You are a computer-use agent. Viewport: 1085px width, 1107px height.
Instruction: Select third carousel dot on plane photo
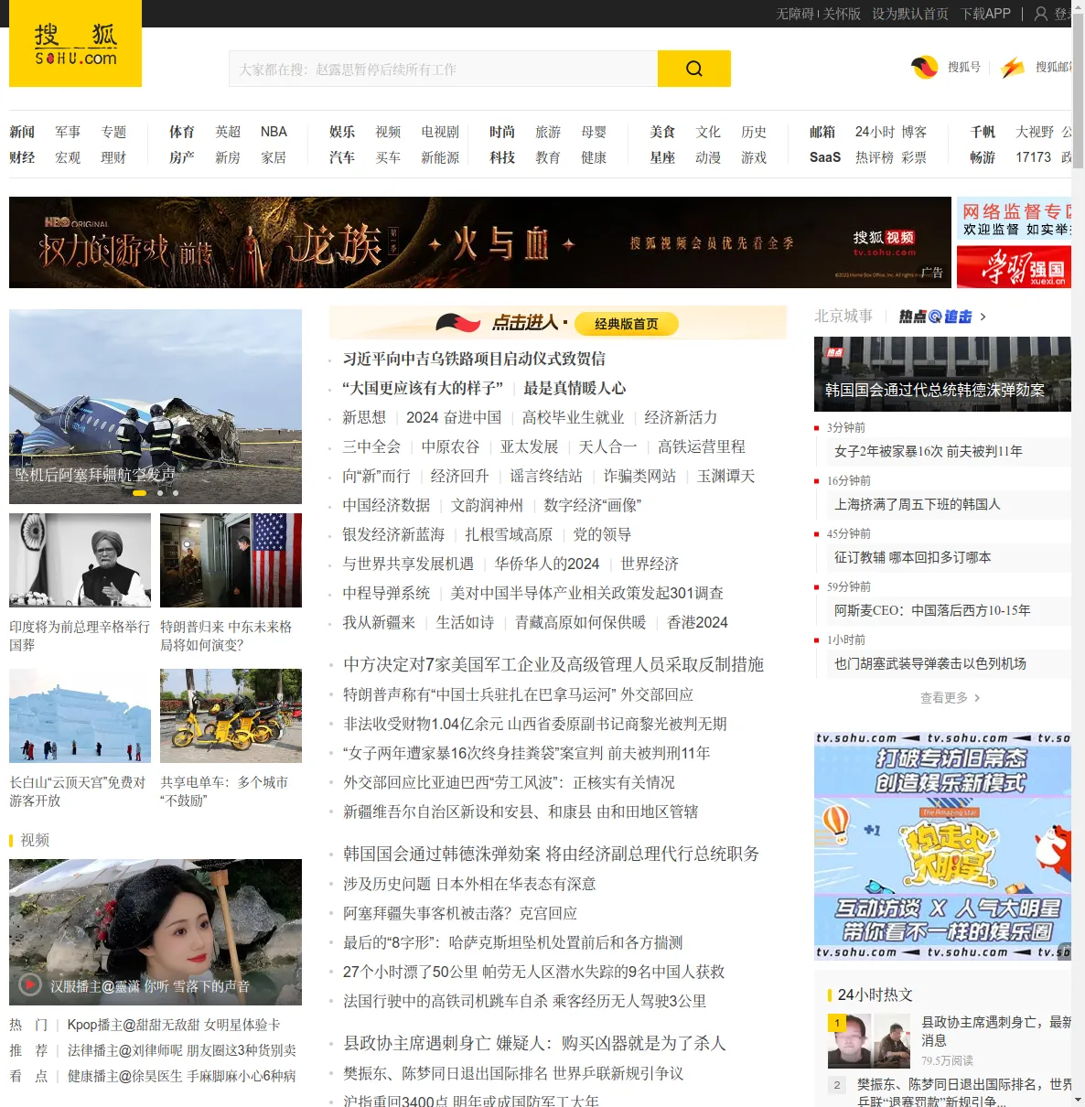tap(176, 493)
